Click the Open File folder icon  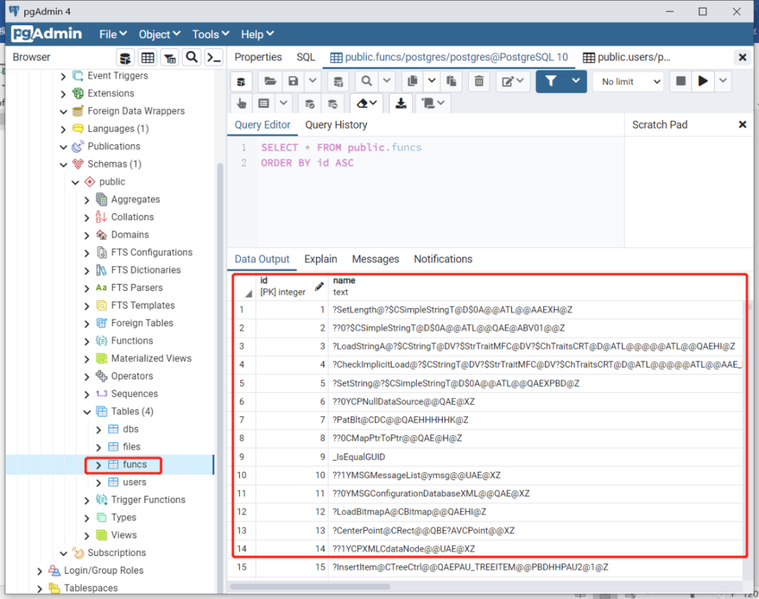[x=270, y=81]
